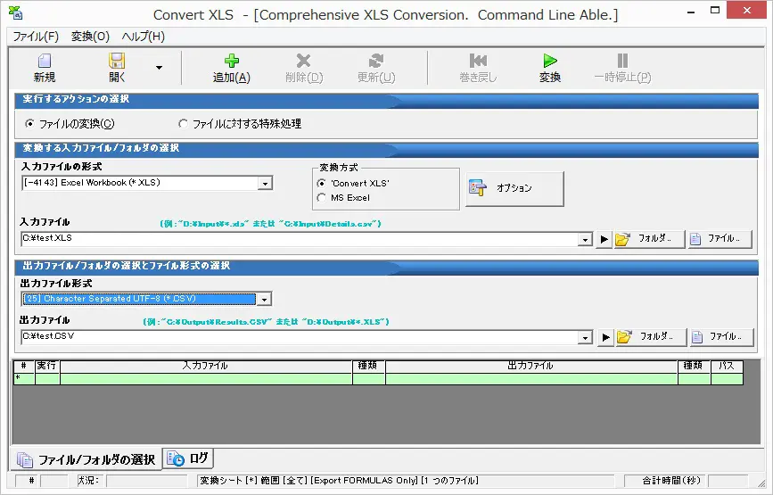Click output file ファイル browse button
Viewport: 773px width, 495px height.
pyautogui.click(x=720, y=337)
